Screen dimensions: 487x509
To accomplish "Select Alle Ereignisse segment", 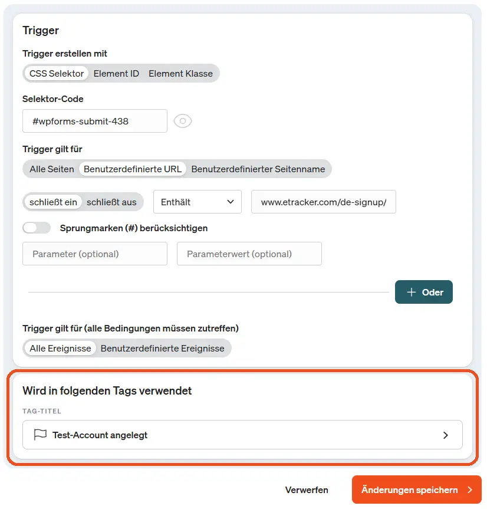I will pos(60,348).
